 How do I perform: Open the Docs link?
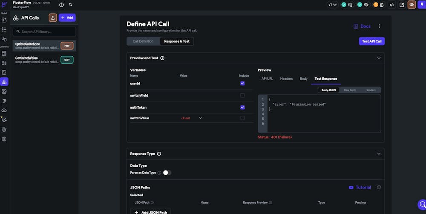(x=362, y=26)
